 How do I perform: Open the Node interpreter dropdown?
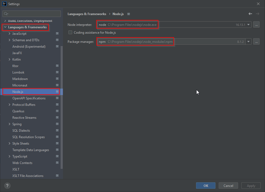pyautogui.click(x=248, y=25)
